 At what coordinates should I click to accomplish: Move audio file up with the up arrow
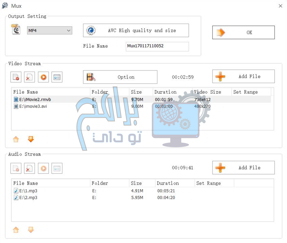[x=16, y=230]
